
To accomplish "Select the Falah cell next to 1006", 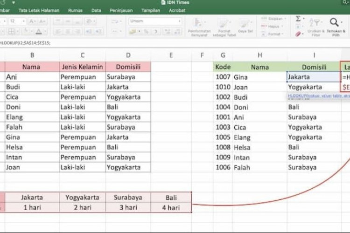I will pos(260,167).
